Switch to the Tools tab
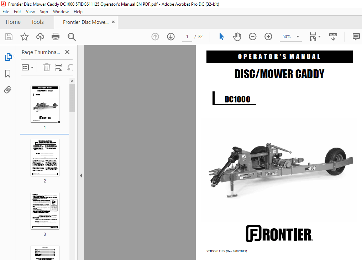 (37, 22)
